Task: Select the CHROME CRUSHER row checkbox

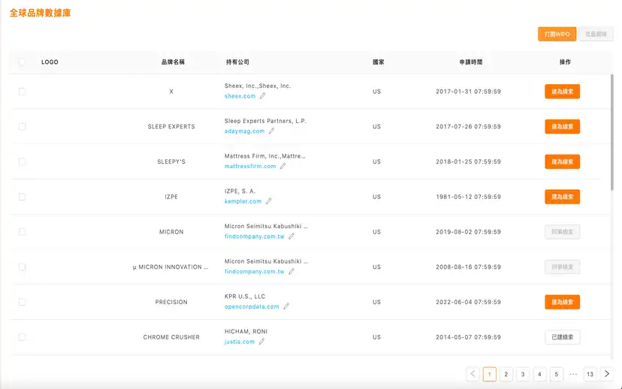Action: 23,337
